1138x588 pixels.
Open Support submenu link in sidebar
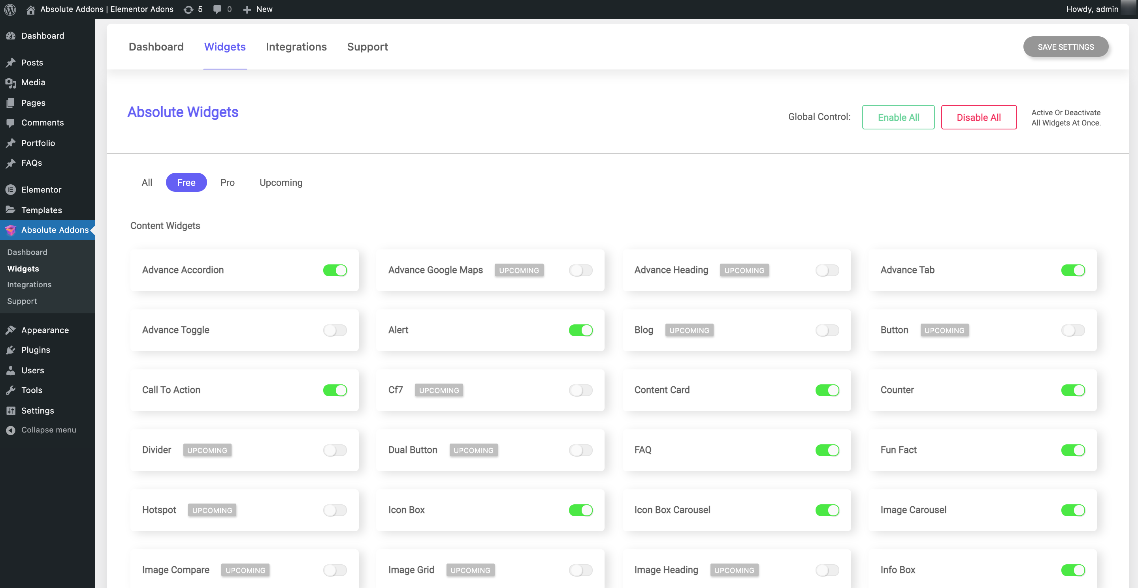coord(22,301)
